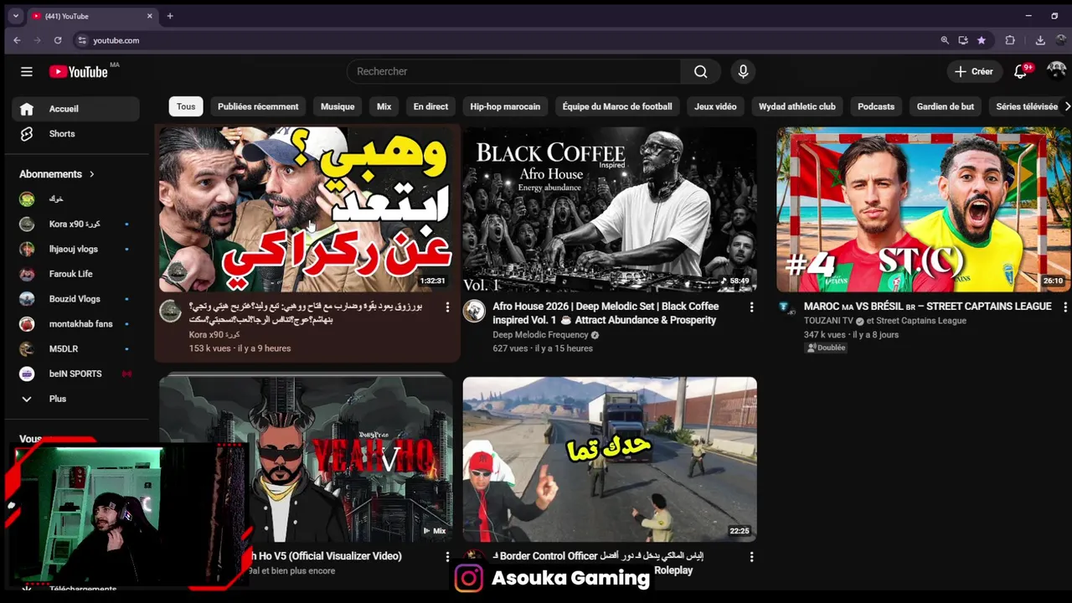Open Afro House 2026 video title
The width and height of the screenshot is (1072, 603).
tap(606, 313)
